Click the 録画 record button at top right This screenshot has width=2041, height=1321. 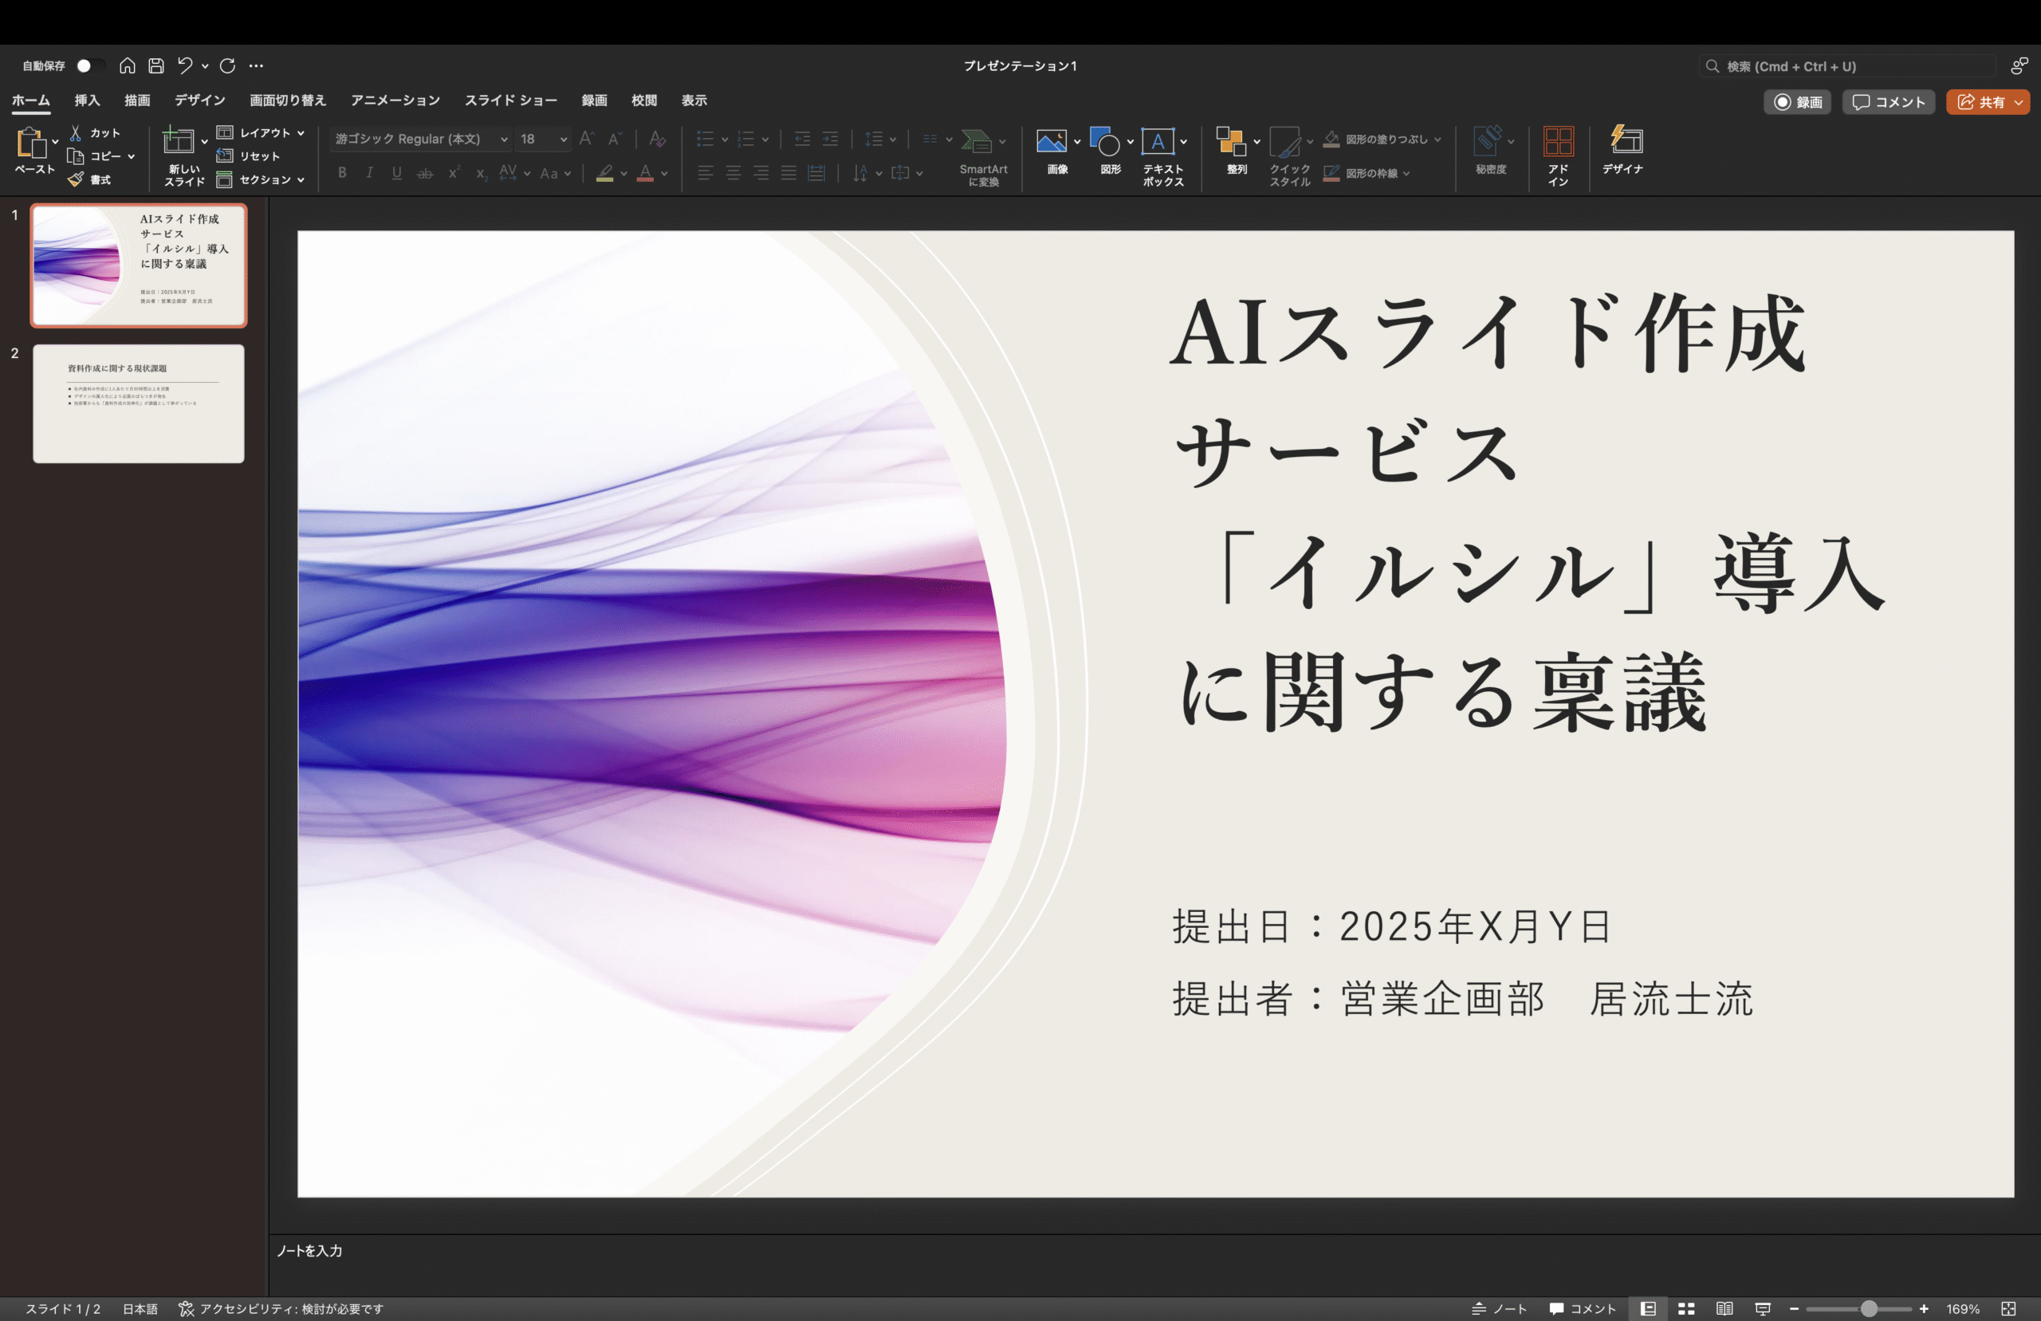coord(1798,102)
